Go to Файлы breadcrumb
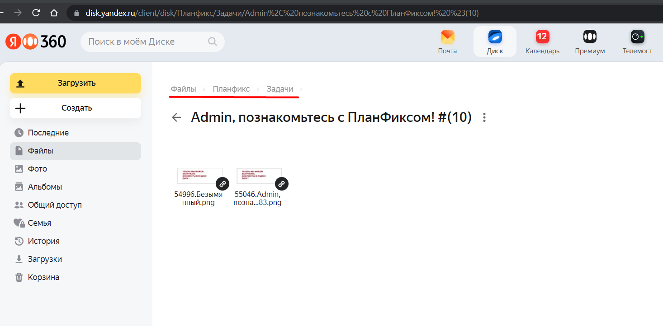 pos(183,89)
